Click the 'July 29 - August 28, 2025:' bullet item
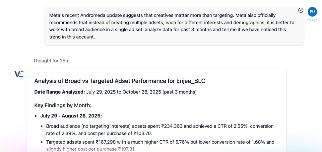This screenshot has width=322, height=152. pyautogui.click(x=71, y=116)
